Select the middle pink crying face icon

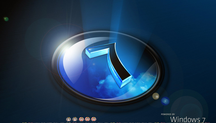click(x=88, y=119)
